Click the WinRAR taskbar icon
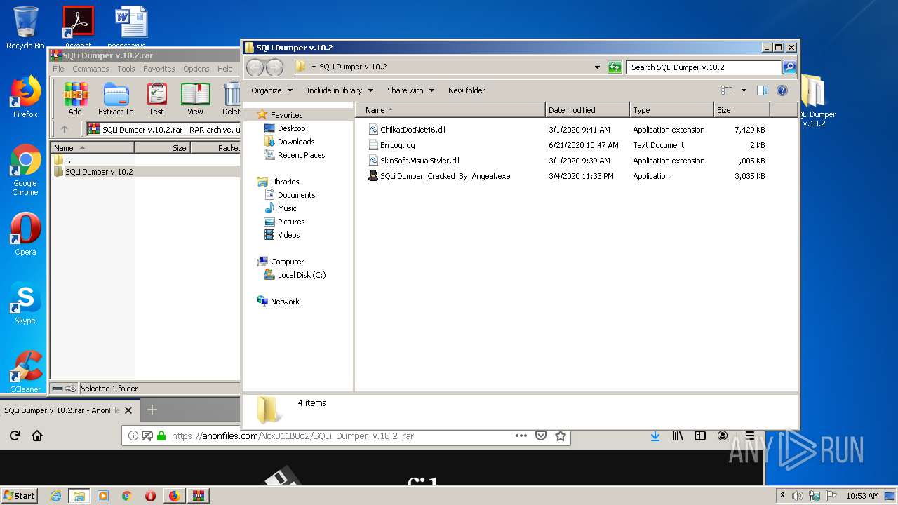Screen dimensions: 898x505 (x=197, y=496)
